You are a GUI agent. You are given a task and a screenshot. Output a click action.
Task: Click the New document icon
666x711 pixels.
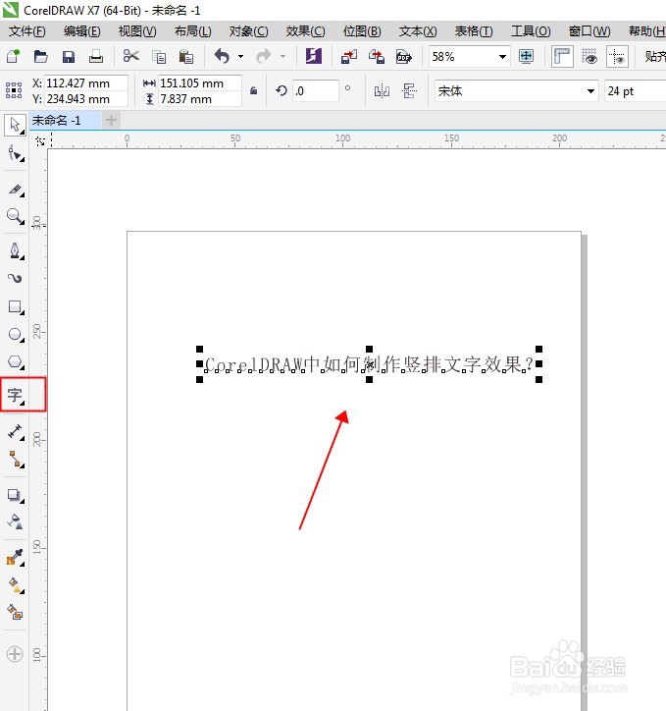(13, 57)
